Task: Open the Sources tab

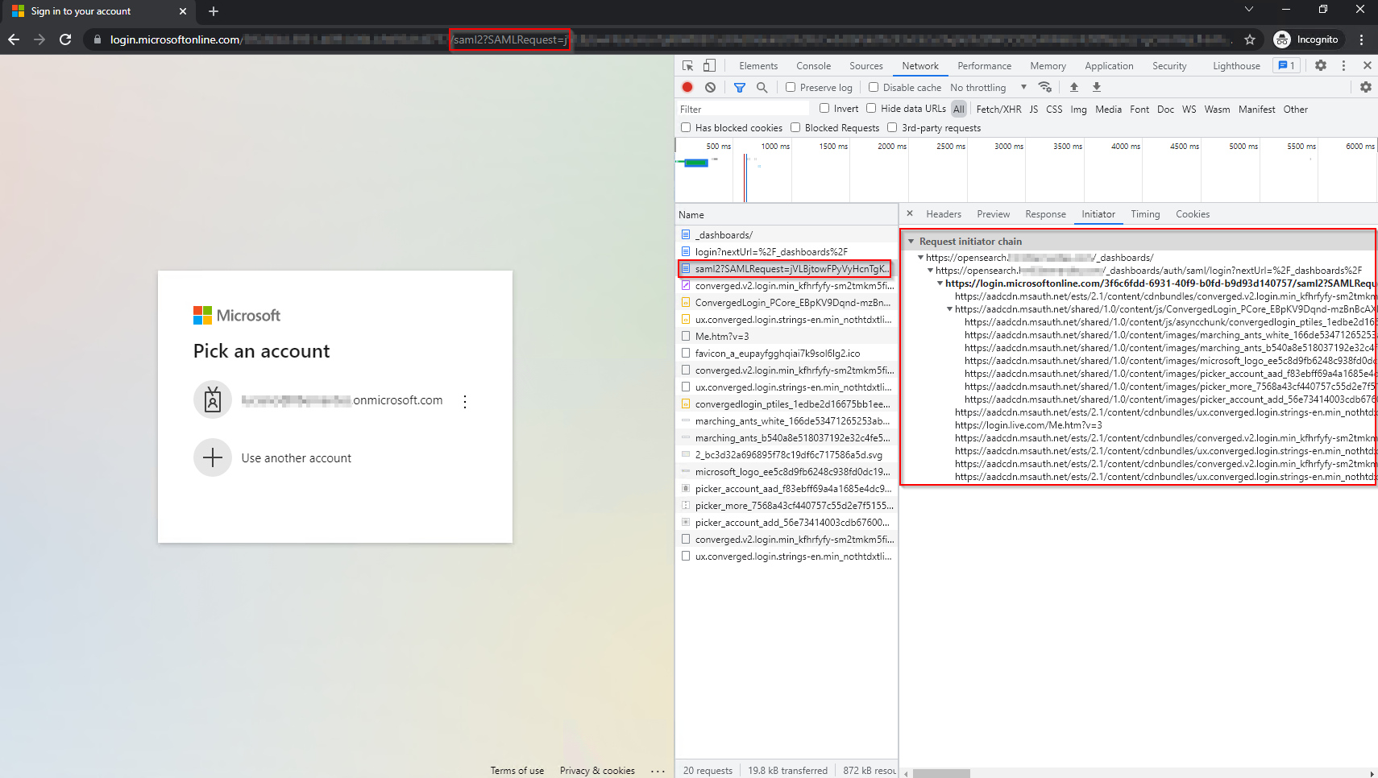Action: click(866, 66)
